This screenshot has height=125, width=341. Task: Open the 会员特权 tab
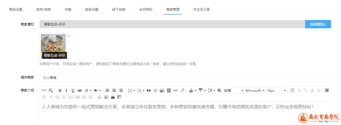tap(146, 9)
